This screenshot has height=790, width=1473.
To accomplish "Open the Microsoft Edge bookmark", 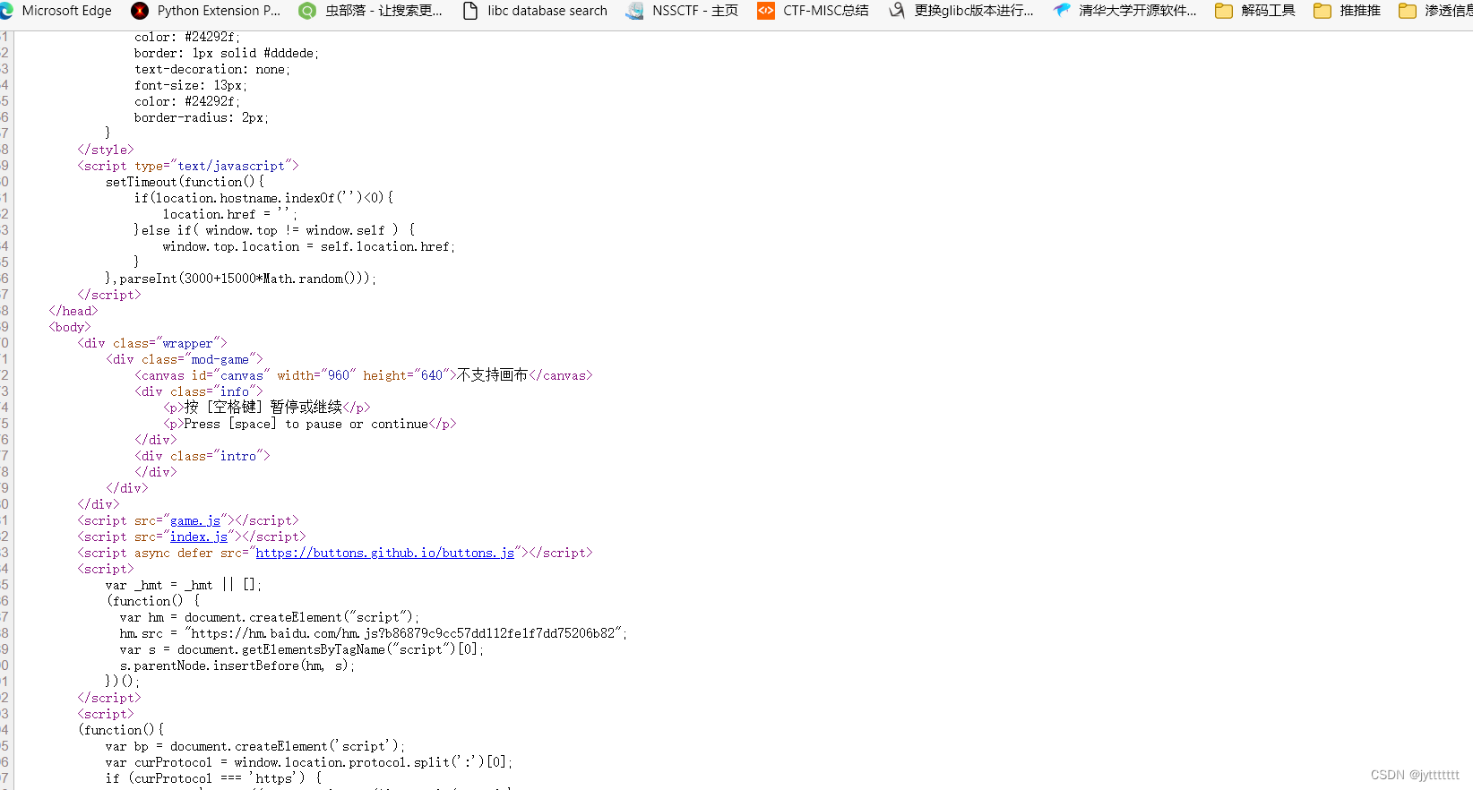I will tap(56, 11).
